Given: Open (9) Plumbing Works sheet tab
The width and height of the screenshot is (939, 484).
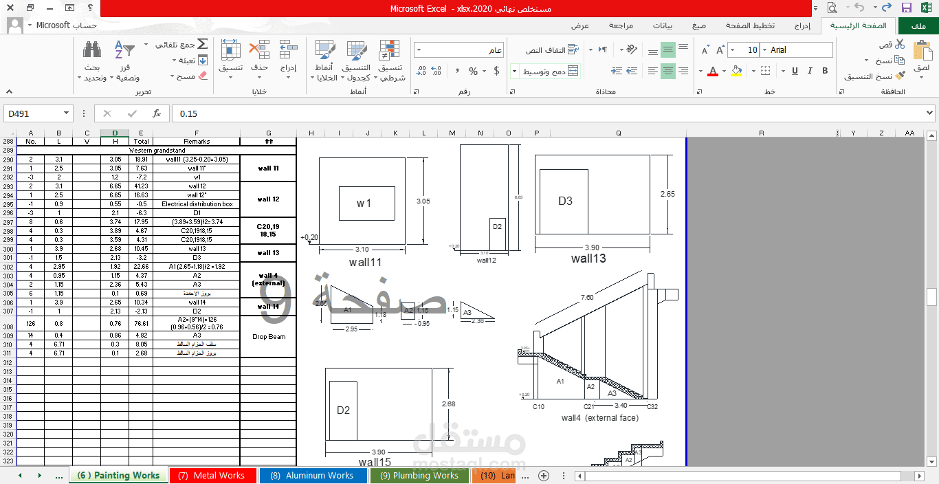Looking at the screenshot, I should (x=419, y=475).
